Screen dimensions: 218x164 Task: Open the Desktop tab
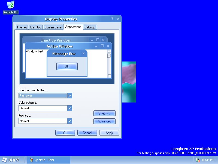[x=36, y=27]
